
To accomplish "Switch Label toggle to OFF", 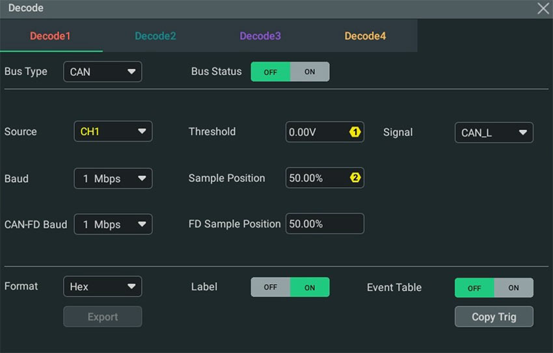I will [x=271, y=287].
